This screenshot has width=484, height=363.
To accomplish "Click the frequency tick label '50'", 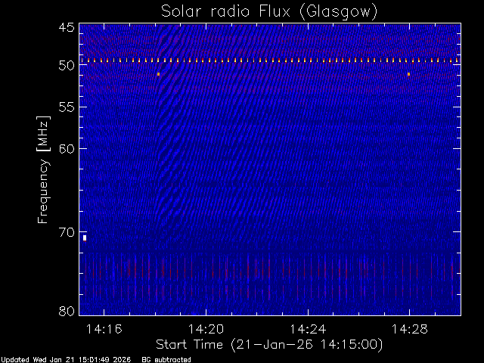I will point(67,66).
